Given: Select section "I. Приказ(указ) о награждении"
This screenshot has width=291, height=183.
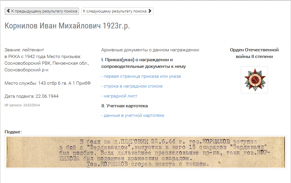Looking at the screenshot, I should tap(137, 59).
